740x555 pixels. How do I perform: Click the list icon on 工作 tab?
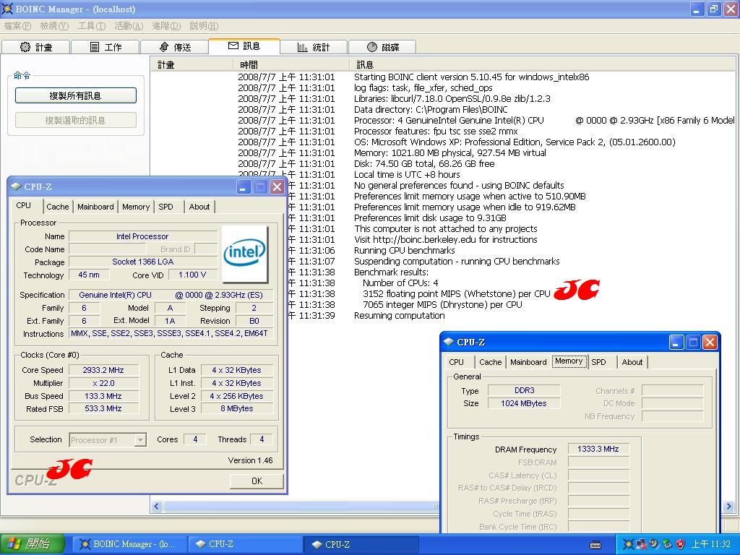coord(95,47)
